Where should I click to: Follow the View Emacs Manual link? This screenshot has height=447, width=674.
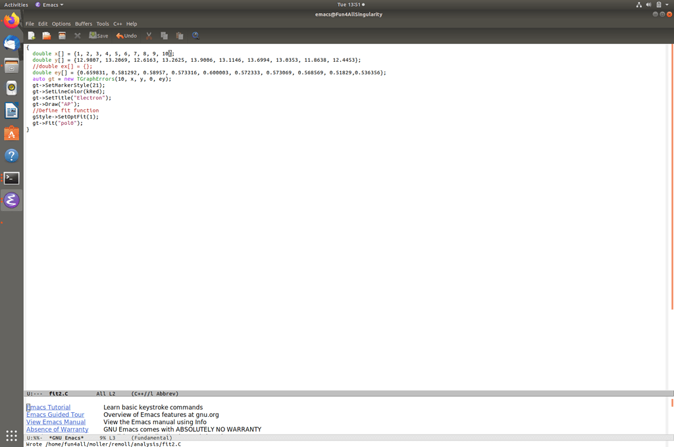55,421
